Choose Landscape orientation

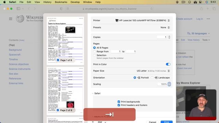click(152, 78)
